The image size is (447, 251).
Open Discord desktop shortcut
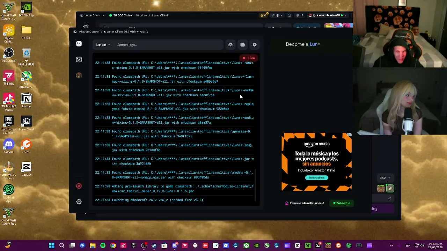pyautogui.click(x=9, y=146)
